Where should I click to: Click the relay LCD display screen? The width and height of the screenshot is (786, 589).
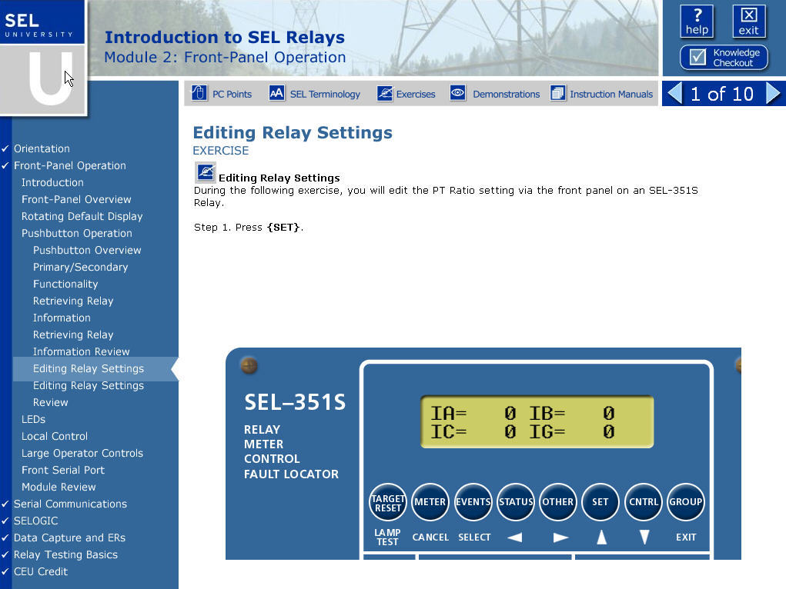[x=536, y=421]
